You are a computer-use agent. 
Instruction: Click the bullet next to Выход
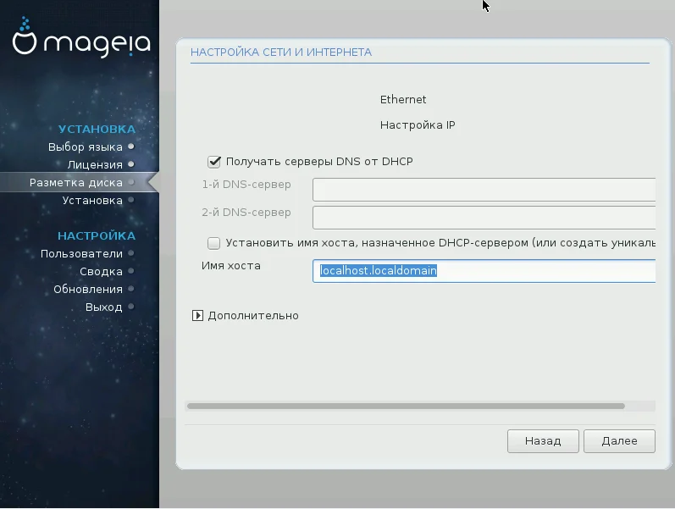pos(131,307)
